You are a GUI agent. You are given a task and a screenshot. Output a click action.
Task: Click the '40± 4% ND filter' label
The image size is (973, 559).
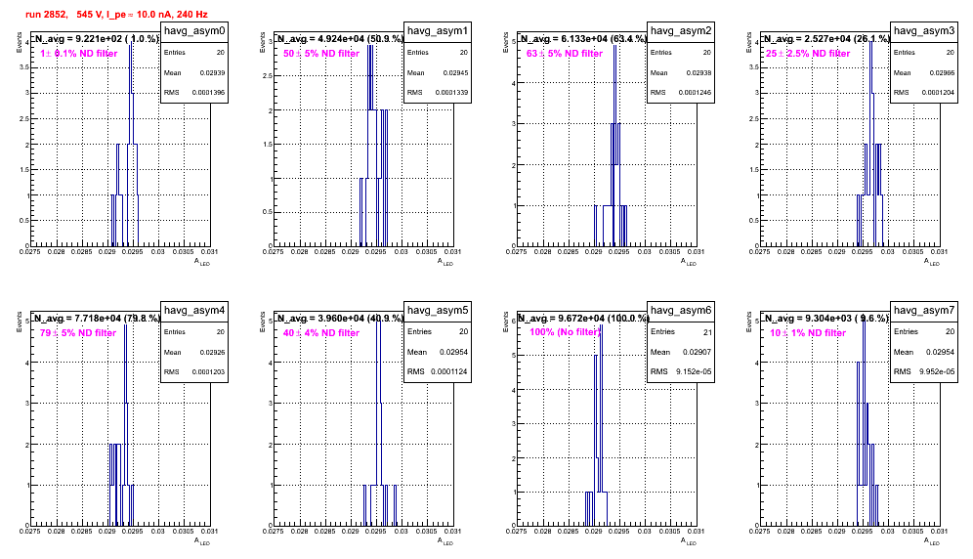coord(321,333)
